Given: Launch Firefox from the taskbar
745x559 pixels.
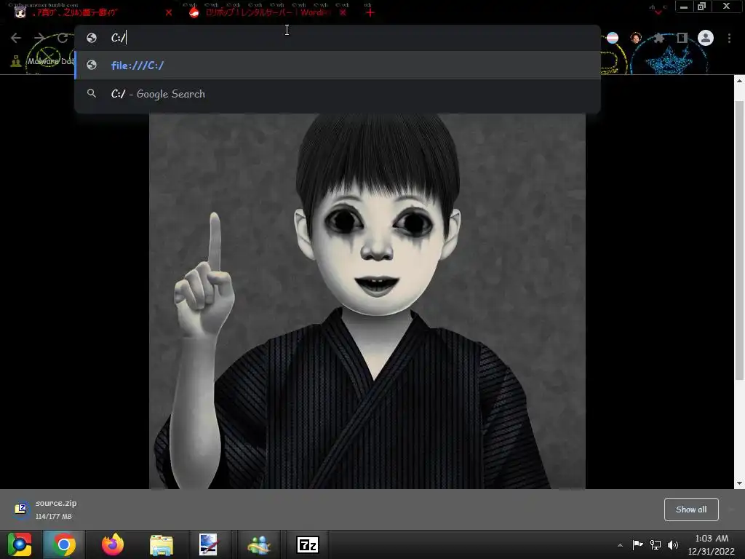Looking at the screenshot, I should (x=113, y=544).
